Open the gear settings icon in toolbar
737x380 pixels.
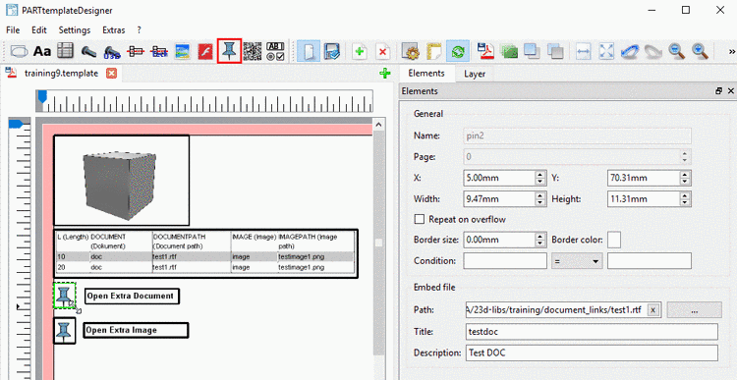tap(411, 51)
